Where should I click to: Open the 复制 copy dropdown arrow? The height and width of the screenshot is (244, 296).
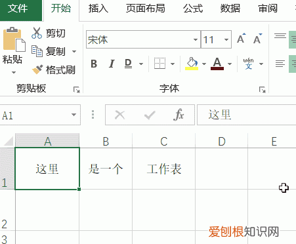coord(74,52)
